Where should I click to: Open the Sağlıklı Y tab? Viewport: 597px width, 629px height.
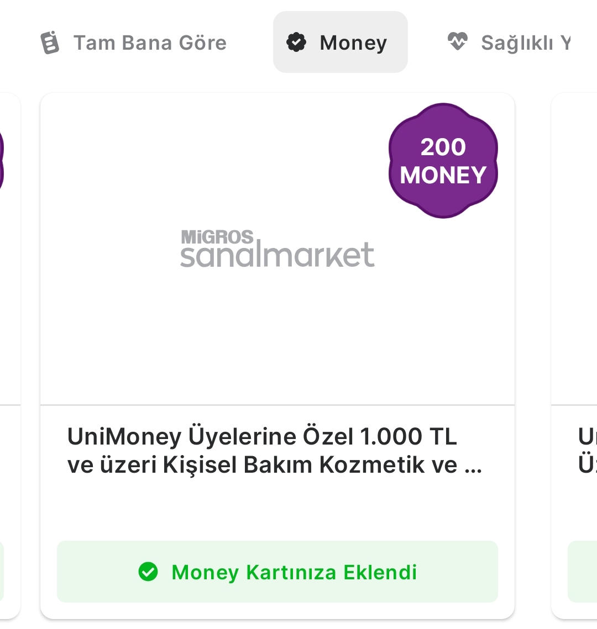pos(510,42)
